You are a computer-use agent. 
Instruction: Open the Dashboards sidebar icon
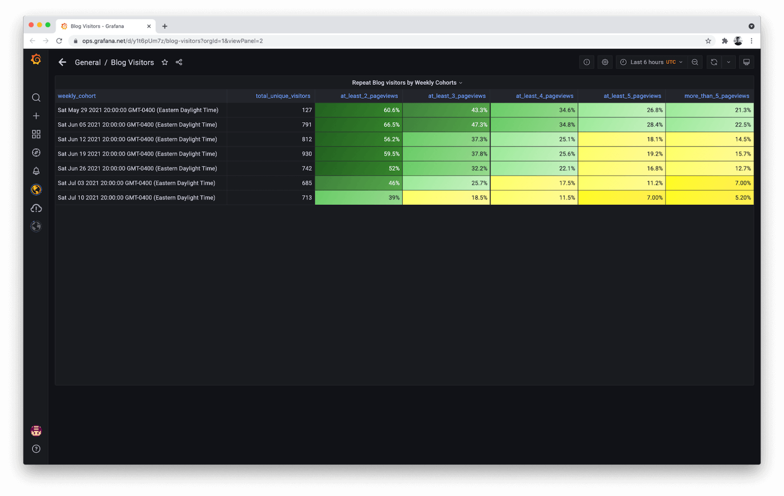(36, 134)
